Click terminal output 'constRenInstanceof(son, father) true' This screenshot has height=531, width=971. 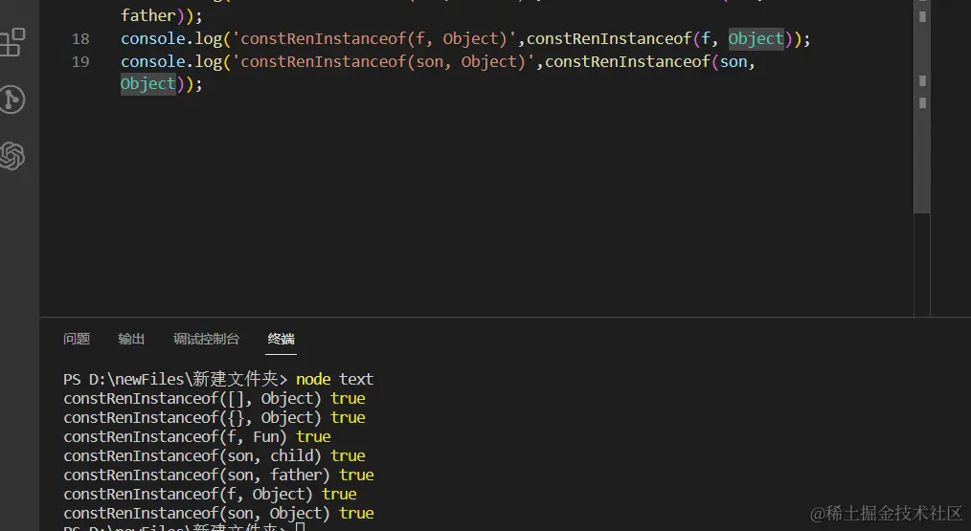click(x=218, y=475)
